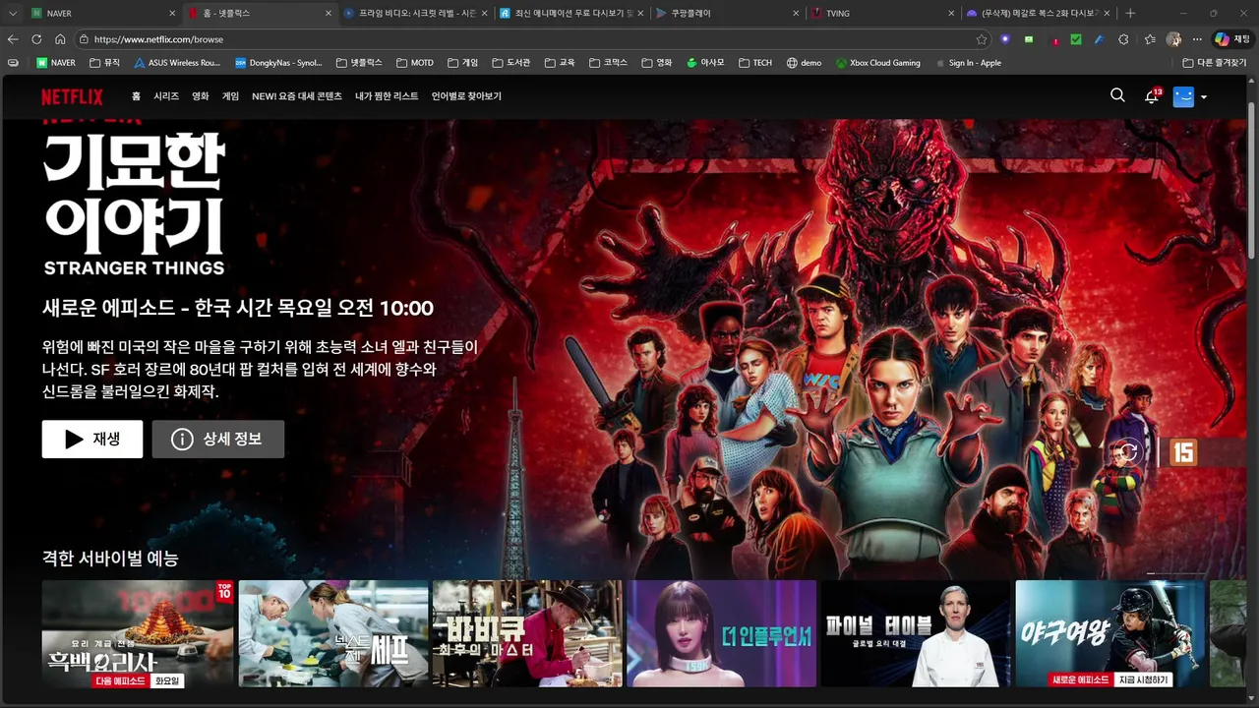Open 영화 in Netflix navigation
The image size is (1259, 708).
[x=201, y=96]
